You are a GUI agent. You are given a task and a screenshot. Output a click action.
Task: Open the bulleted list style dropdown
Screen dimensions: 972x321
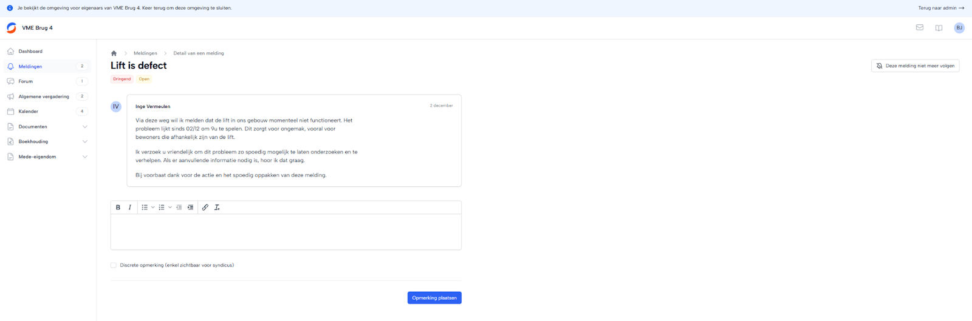click(x=152, y=208)
